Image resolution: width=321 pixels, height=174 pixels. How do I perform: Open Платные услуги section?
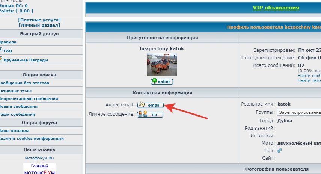coord(39,20)
